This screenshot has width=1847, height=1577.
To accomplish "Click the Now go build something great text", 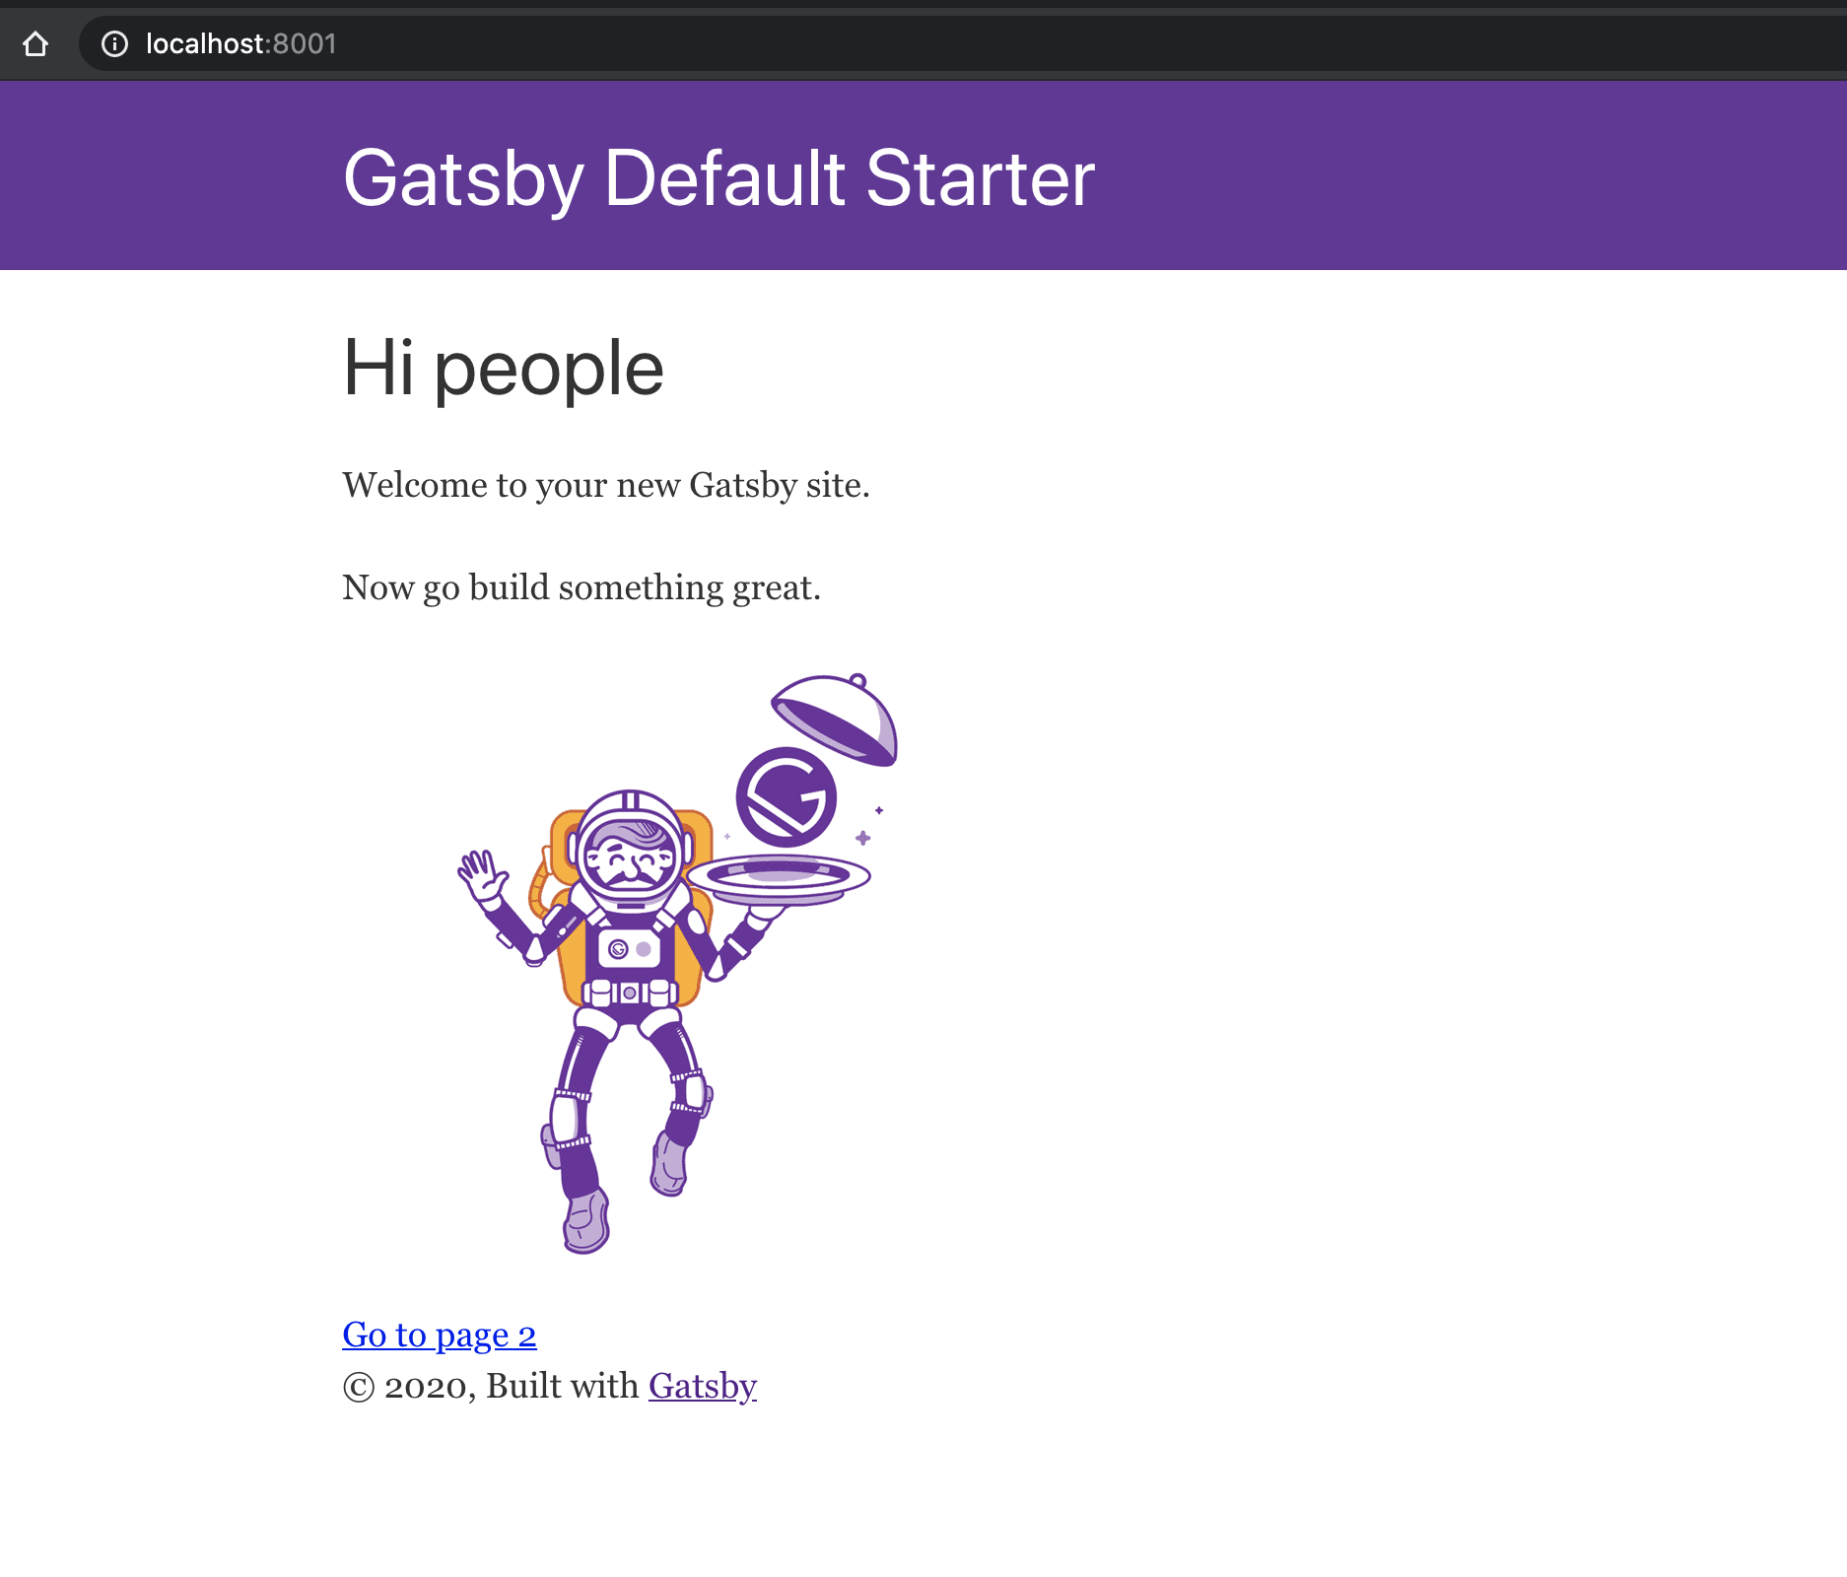I will [x=581, y=587].
